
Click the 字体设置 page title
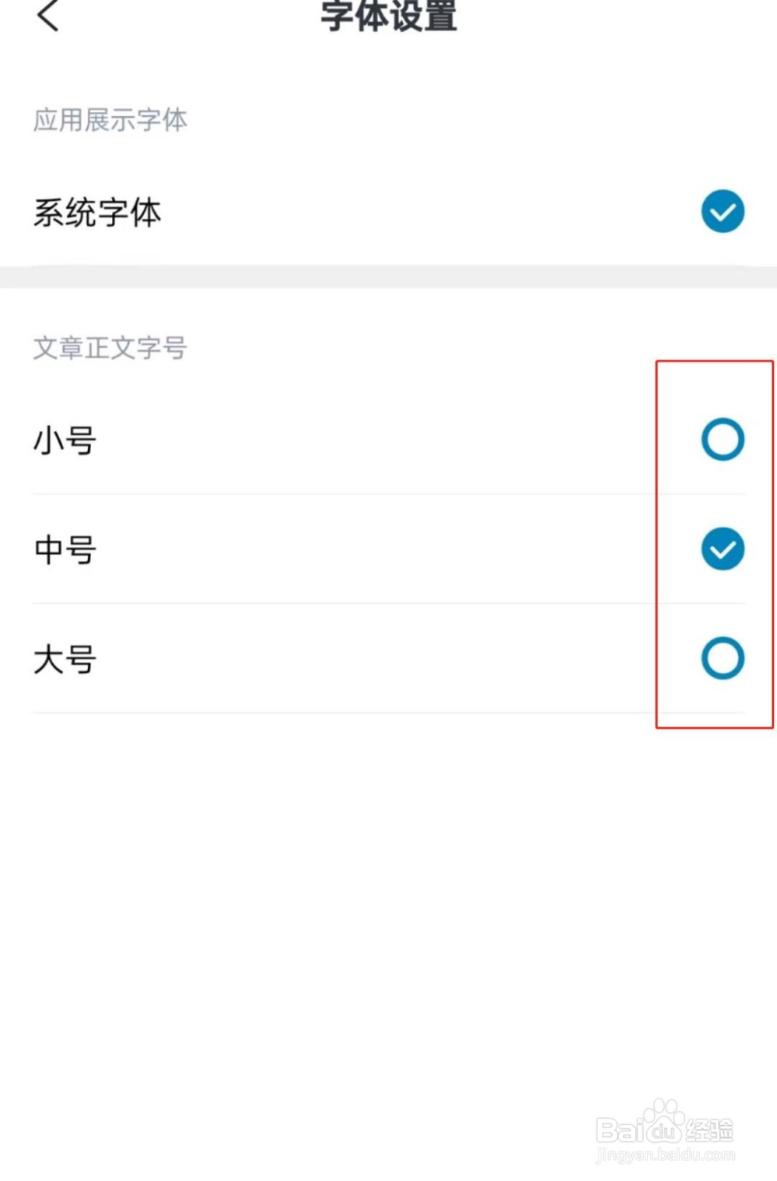pyautogui.click(x=389, y=16)
